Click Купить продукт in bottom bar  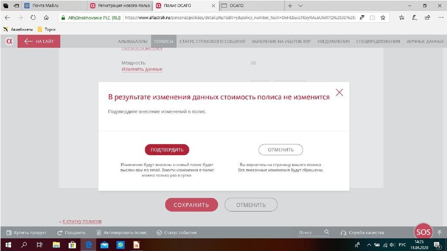click(x=27, y=233)
